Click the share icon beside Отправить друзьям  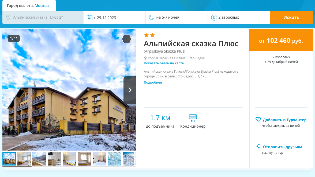point(258,146)
